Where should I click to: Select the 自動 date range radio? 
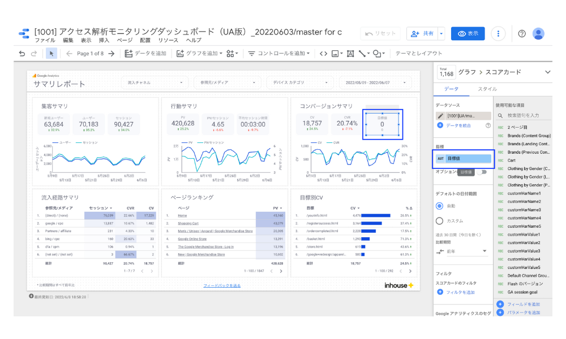point(439,206)
